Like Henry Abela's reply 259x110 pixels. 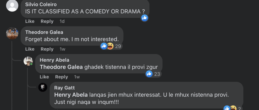[44, 77]
